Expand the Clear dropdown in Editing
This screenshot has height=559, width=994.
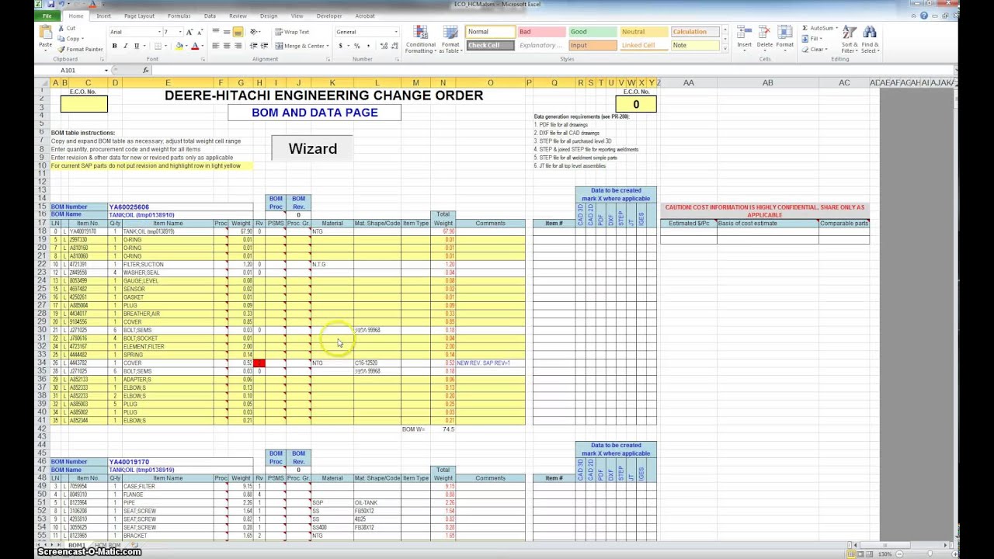click(826, 50)
